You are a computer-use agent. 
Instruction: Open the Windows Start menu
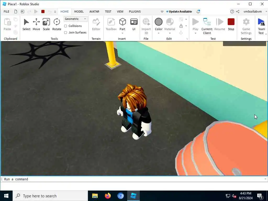6,196
